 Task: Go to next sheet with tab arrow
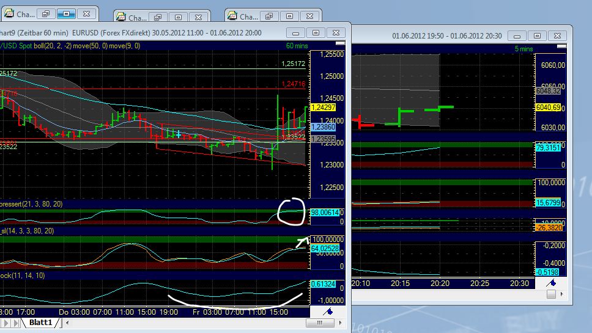[6, 323]
